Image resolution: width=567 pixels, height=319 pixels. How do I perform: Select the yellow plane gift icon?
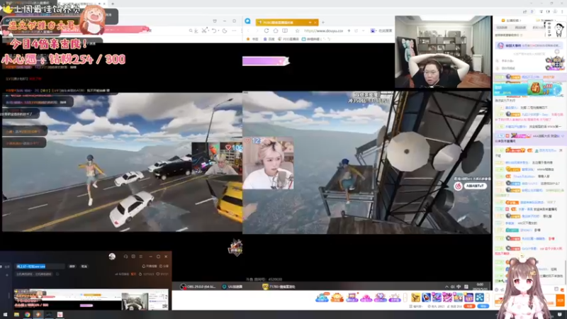(415, 297)
